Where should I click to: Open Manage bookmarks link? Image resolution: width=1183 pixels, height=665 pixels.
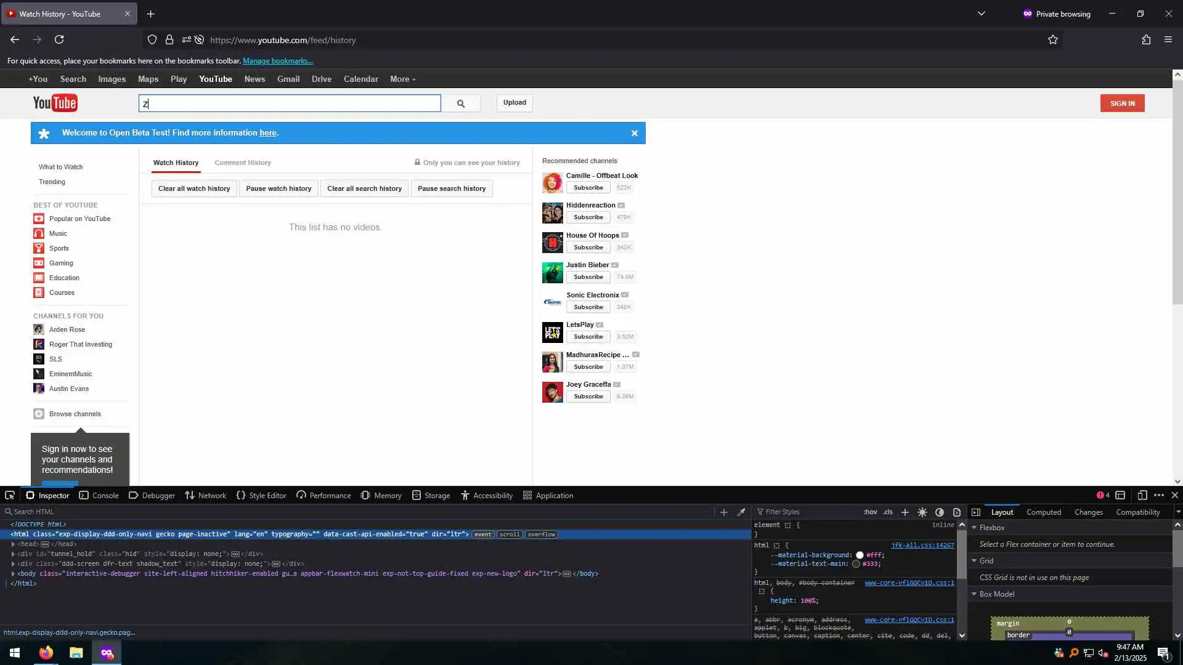[x=277, y=61]
